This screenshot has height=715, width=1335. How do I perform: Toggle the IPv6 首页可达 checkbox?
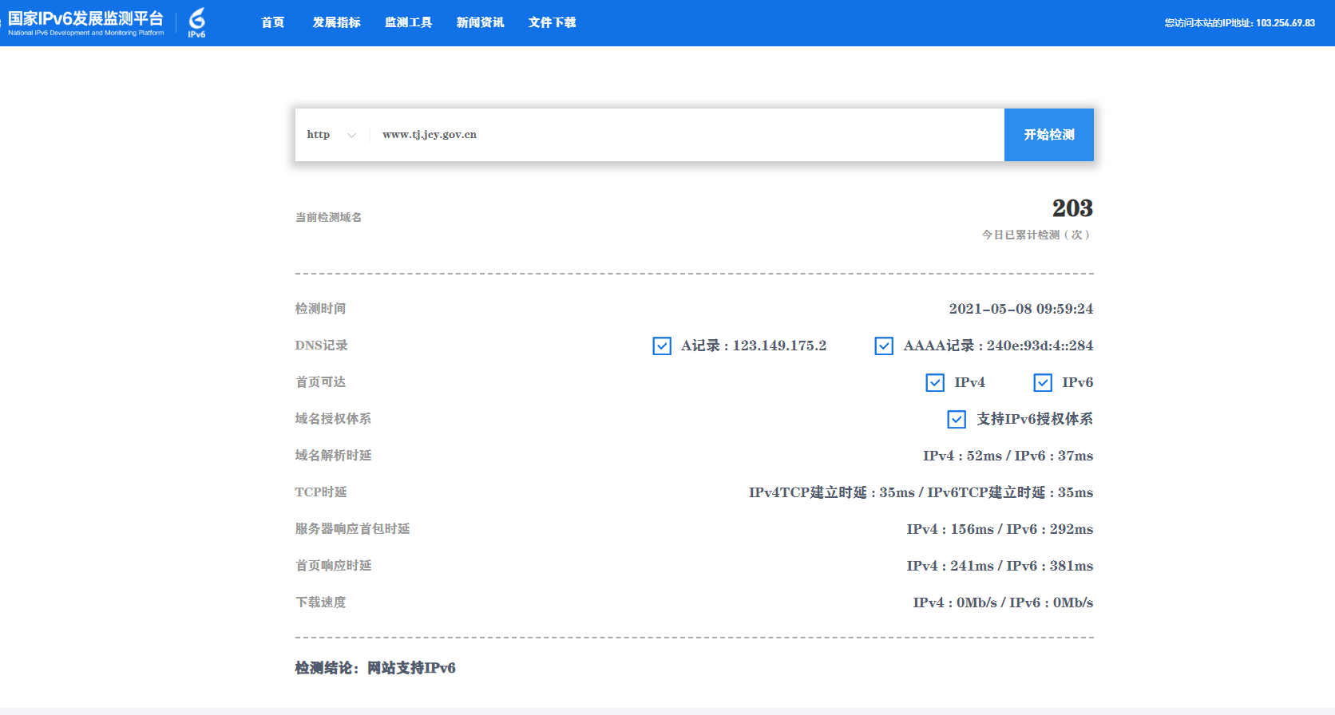1043,382
